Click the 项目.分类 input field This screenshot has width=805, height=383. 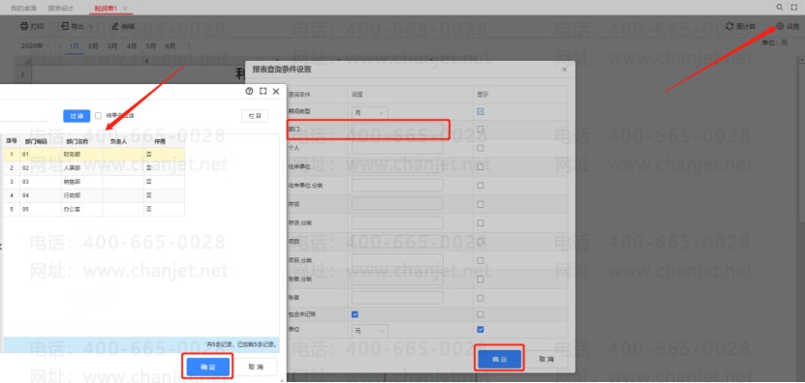point(397,260)
